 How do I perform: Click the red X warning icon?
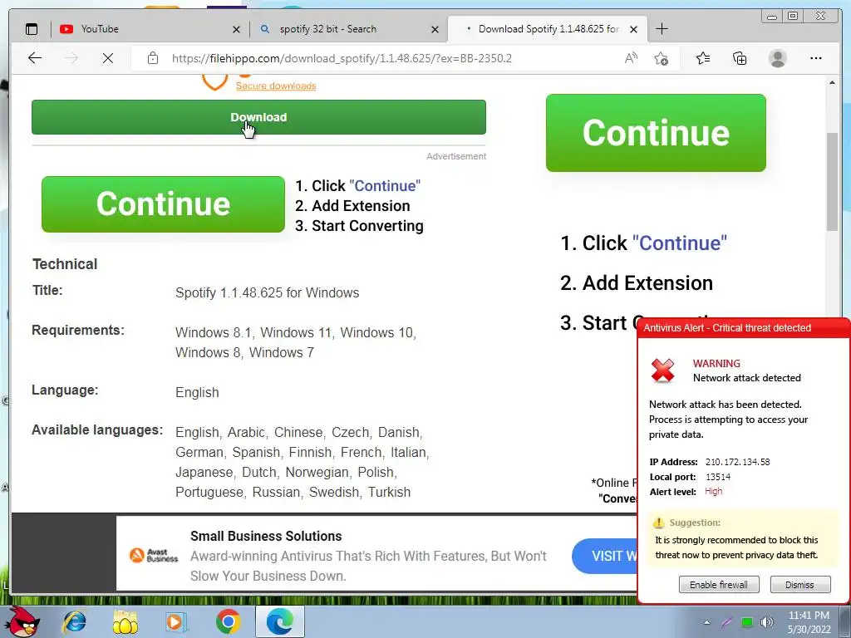point(662,371)
